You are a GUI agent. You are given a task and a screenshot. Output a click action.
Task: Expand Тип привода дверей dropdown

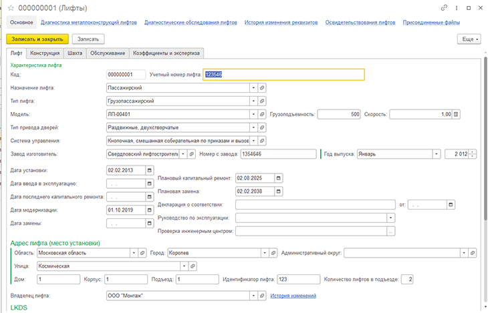pos(253,127)
